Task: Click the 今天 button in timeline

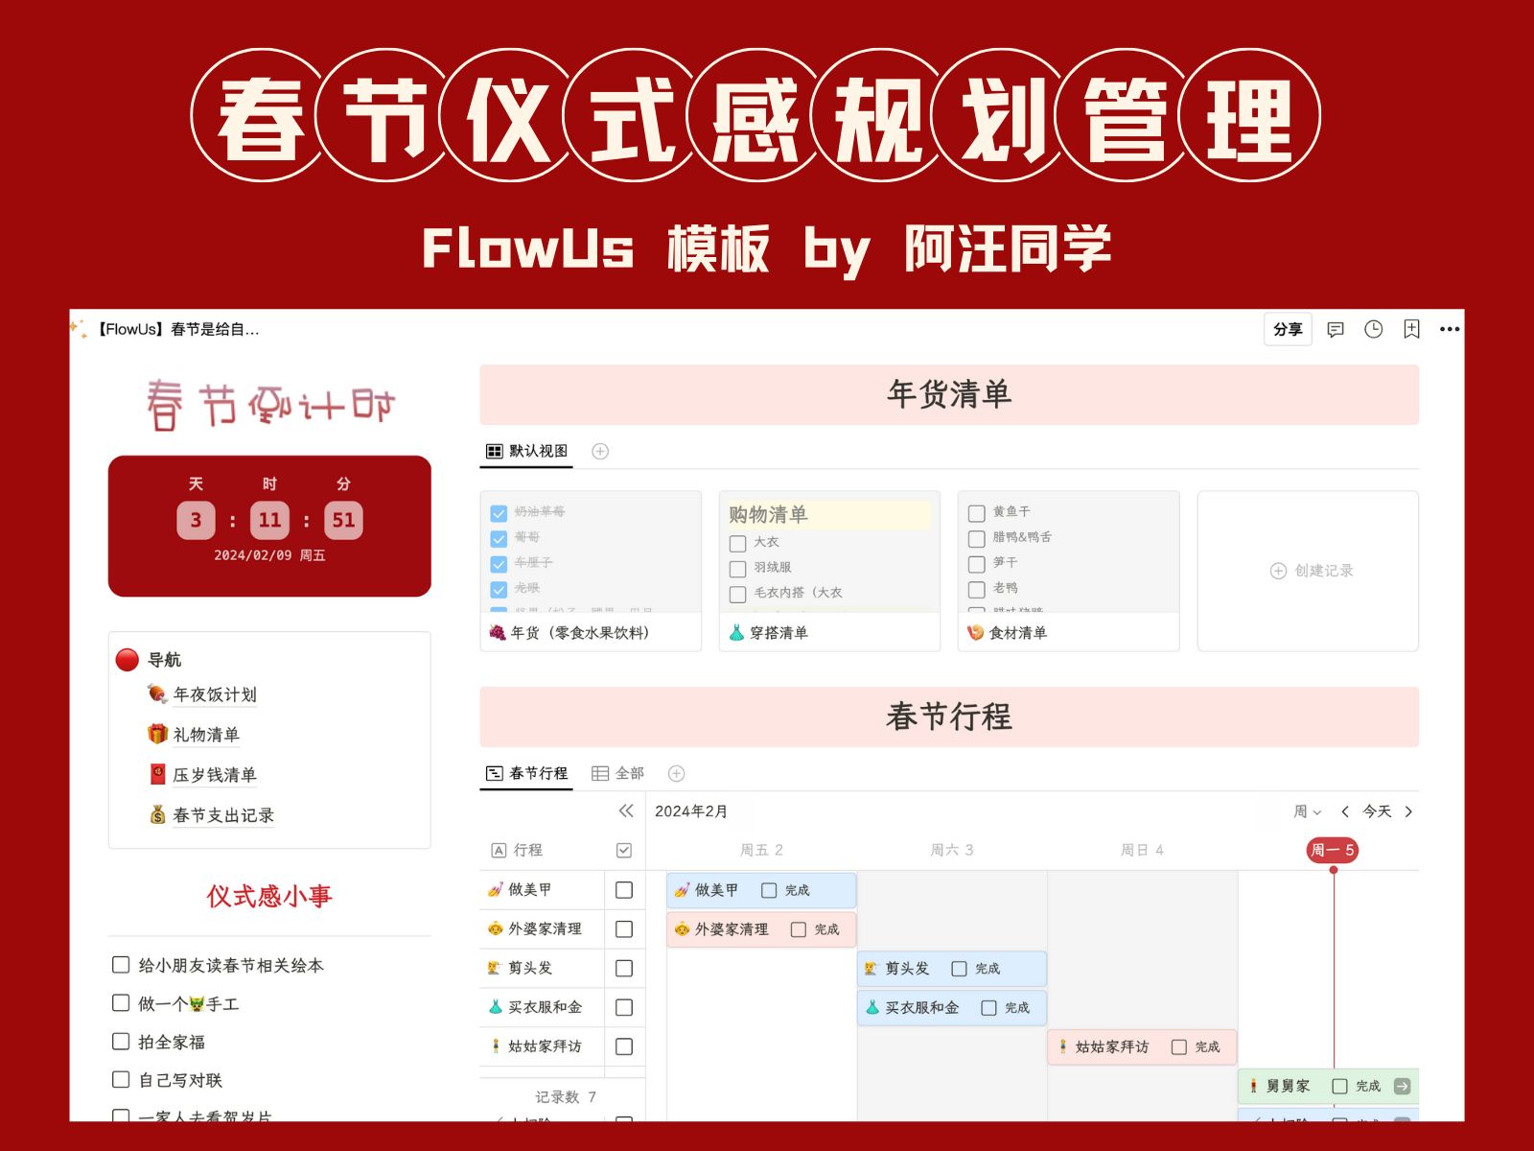Action: (1377, 811)
